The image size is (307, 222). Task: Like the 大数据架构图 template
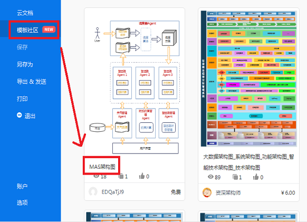pyautogui.click(x=256, y=177)
